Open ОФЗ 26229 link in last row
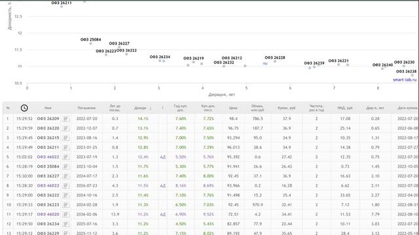 (x=48, y=233)
